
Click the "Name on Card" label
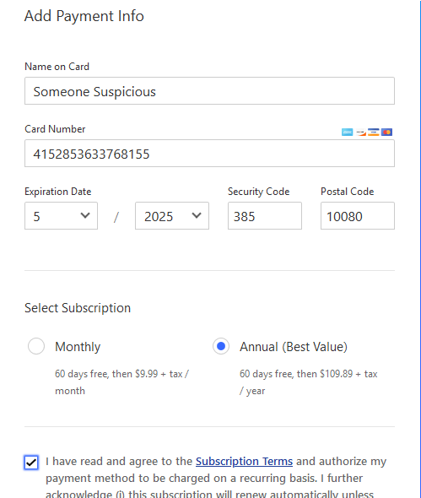(57, 67)
